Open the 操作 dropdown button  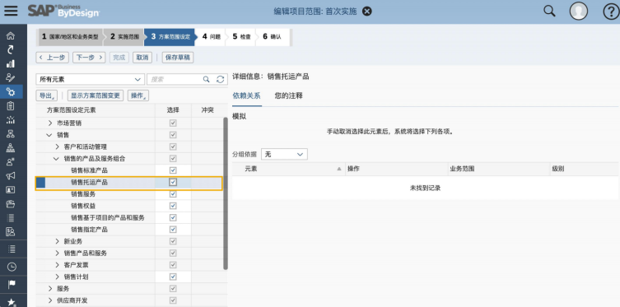[138, 95]
